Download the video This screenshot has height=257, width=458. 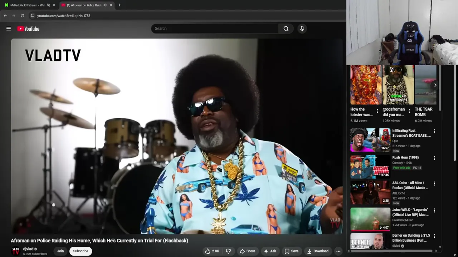tap(317, 251)
